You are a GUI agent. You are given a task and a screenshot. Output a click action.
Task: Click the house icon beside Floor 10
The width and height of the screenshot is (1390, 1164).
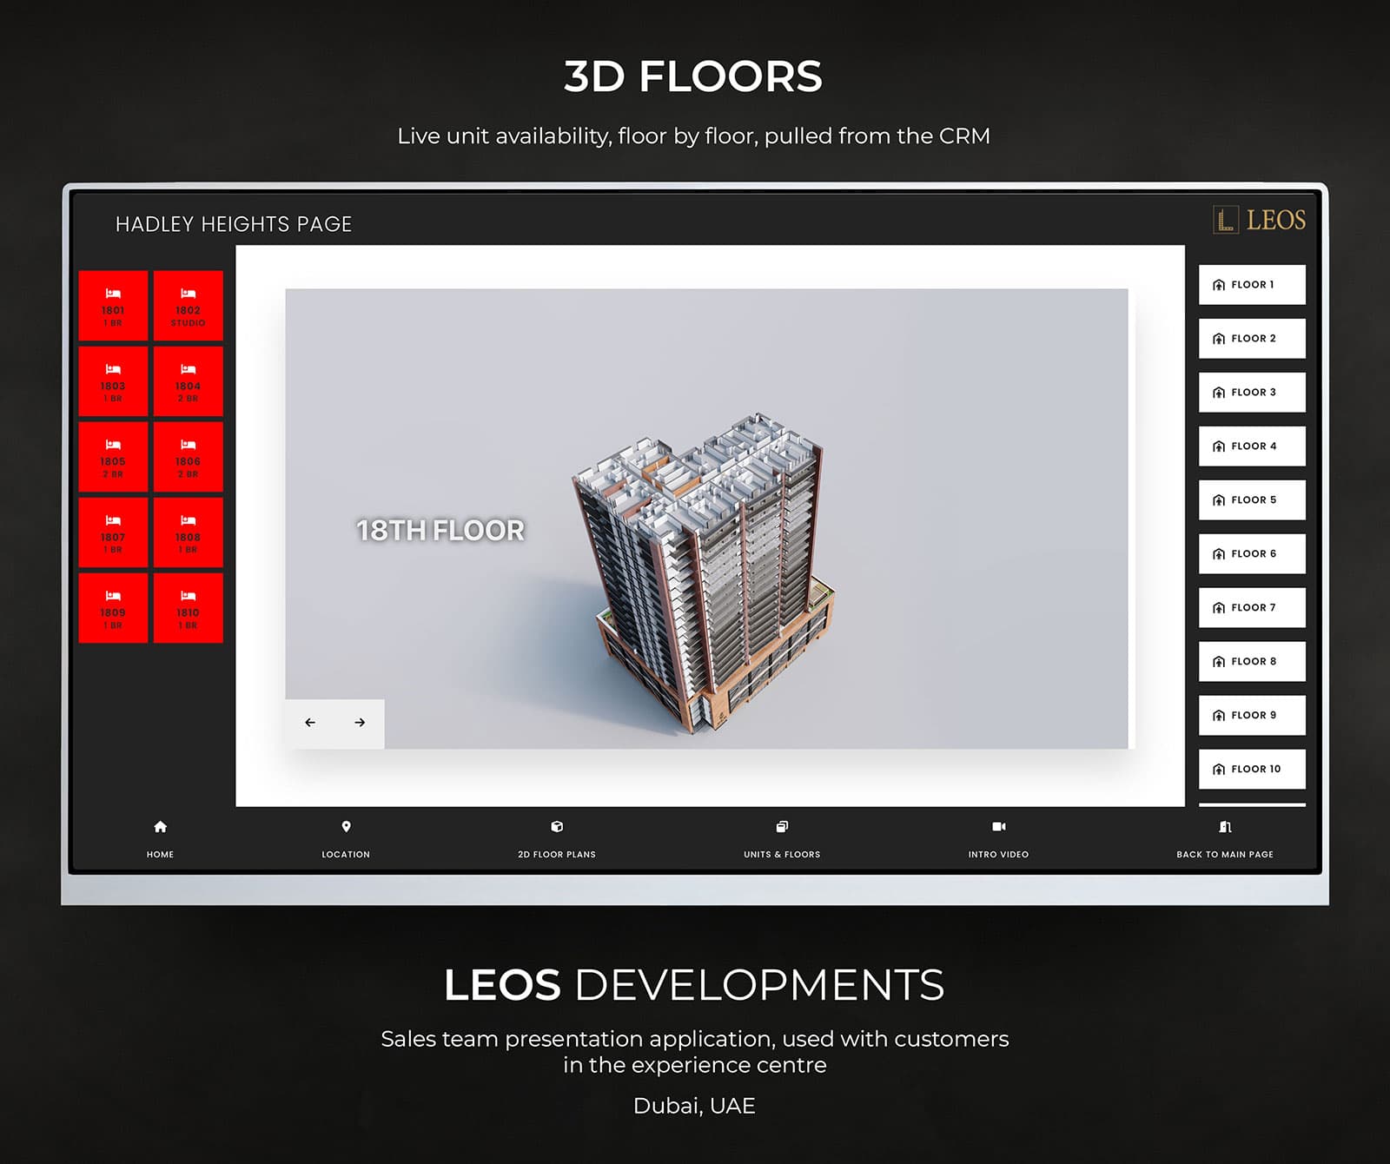pyautogui.click(x=1219, y=770)
